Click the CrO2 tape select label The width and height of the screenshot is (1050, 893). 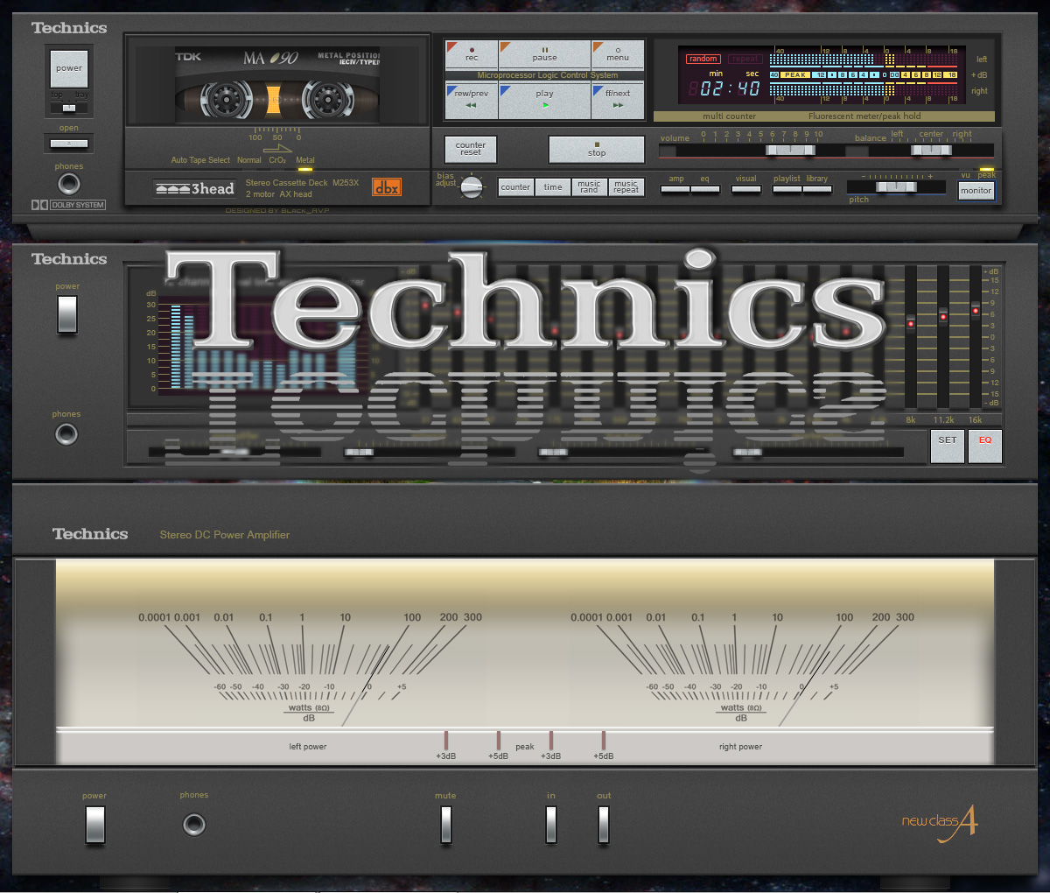coord(277,160)
